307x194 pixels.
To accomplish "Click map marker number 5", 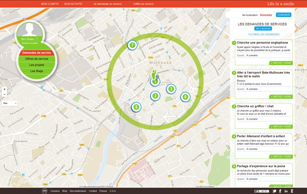I will [136, 107].
